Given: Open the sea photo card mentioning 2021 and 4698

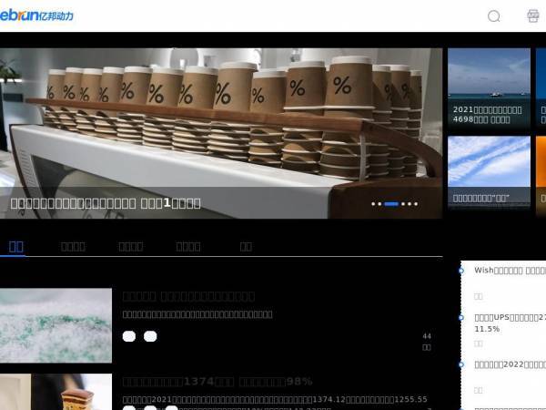Looking at the screenshot, I should tap(489, 89).
